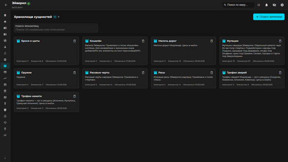This screenshot has height=162, width=288.
Task: Click 'Категорий: 5' in the Расовые черты card
Action: click(x=91, y=85)
